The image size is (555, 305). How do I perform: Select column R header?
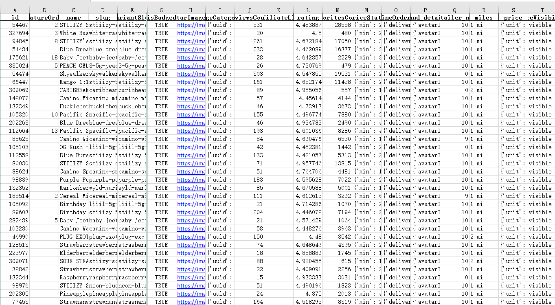pos(484,10)
